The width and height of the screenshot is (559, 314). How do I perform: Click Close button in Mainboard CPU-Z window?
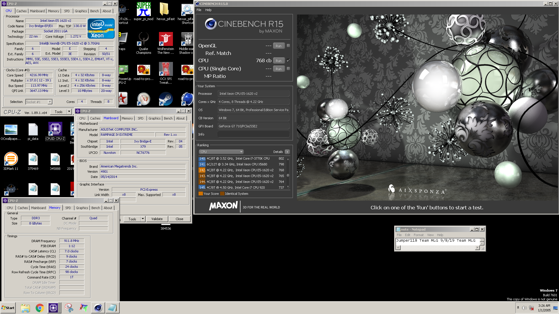(179, 219)
